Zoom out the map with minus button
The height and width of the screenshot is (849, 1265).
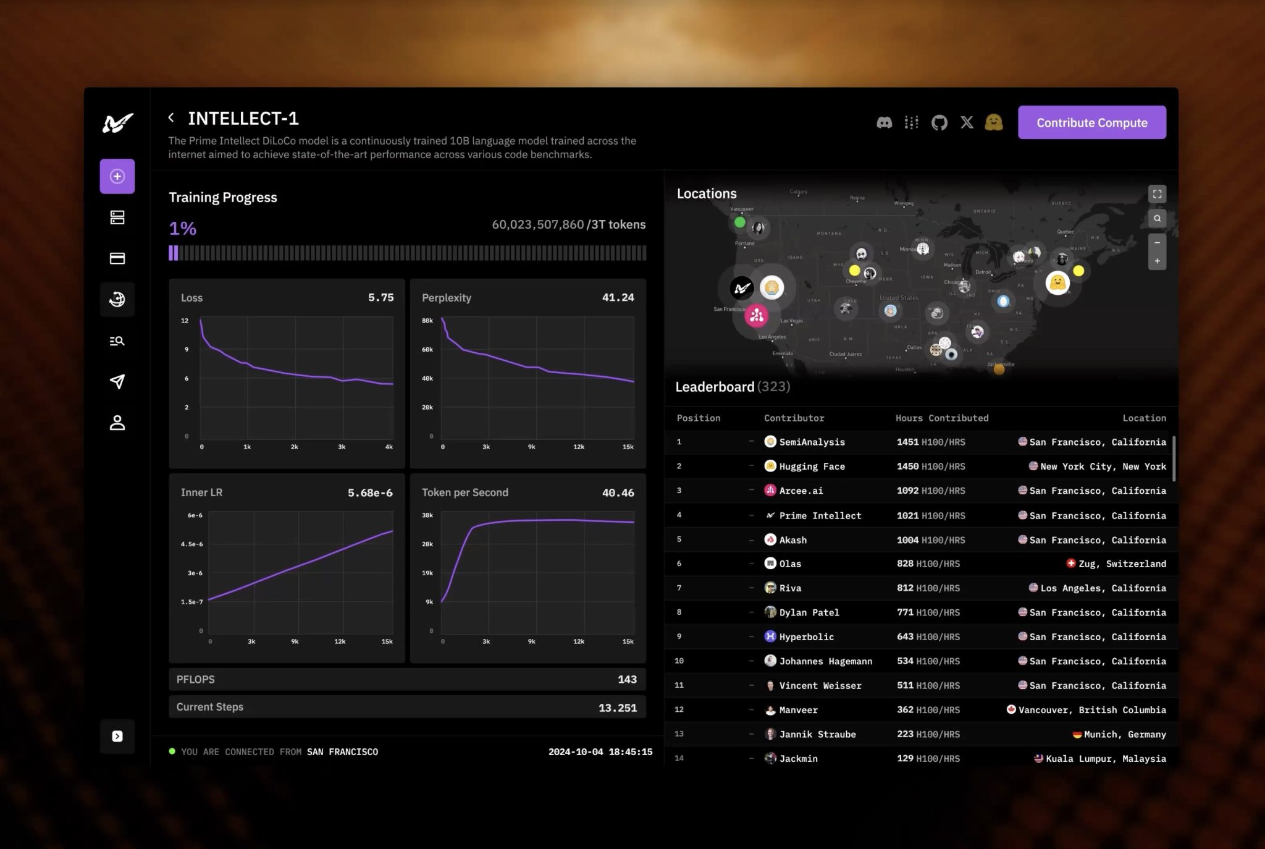pyautogui.click(x=1157, y=243)
